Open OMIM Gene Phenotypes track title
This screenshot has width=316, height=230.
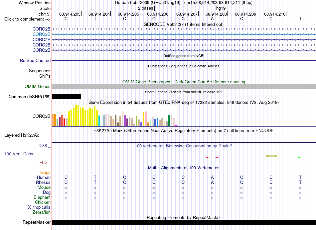184,82
